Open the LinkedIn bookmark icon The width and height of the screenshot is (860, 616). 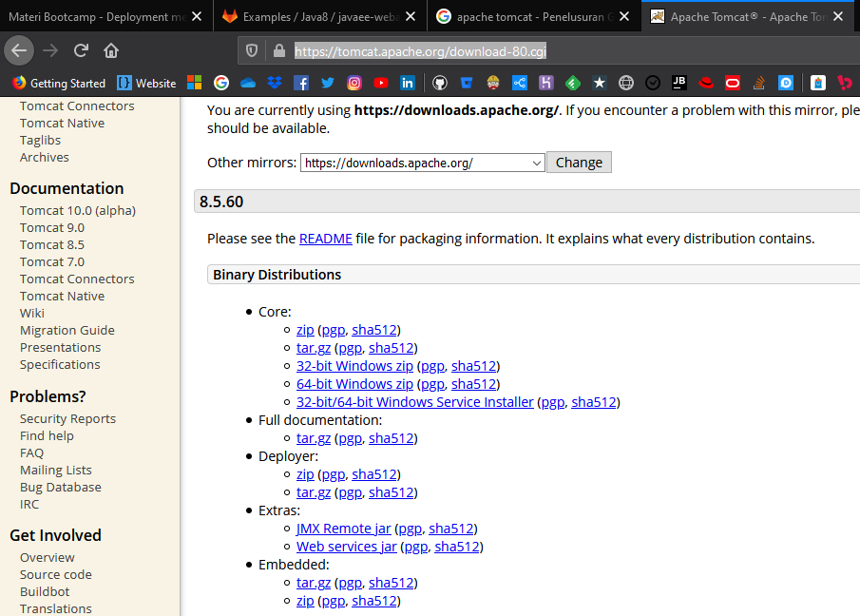pyautogui.click(x=408, y=83)
